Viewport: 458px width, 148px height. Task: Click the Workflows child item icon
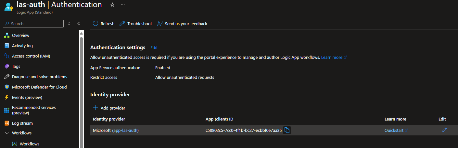point(14,144)
